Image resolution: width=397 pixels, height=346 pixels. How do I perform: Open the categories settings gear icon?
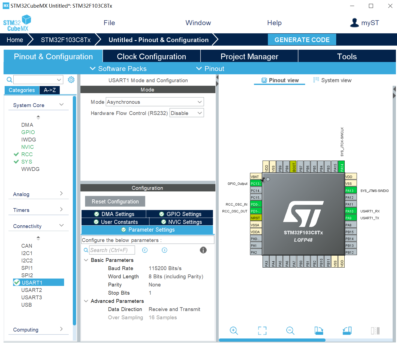point(71,79)
